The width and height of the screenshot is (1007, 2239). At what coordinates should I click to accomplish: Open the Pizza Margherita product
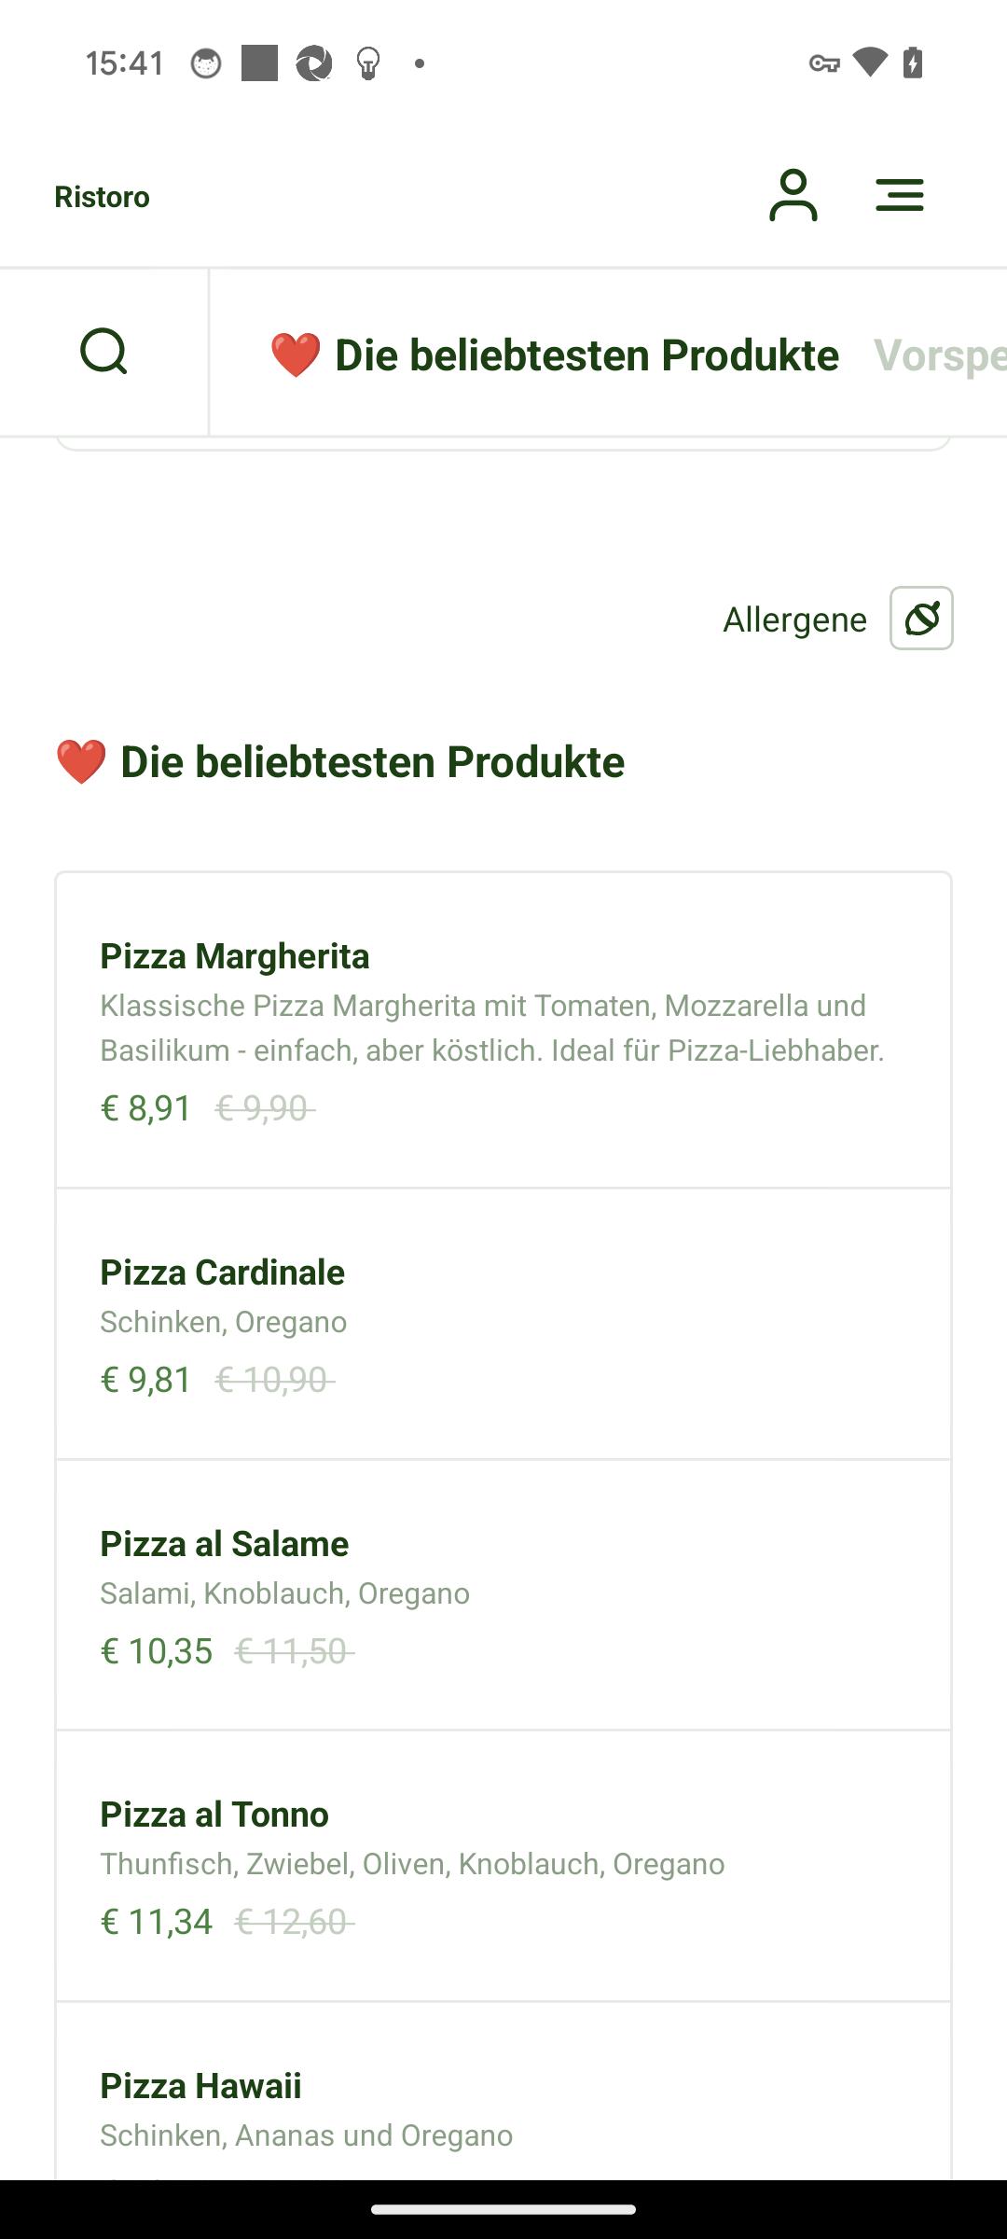pos(504,1030)
